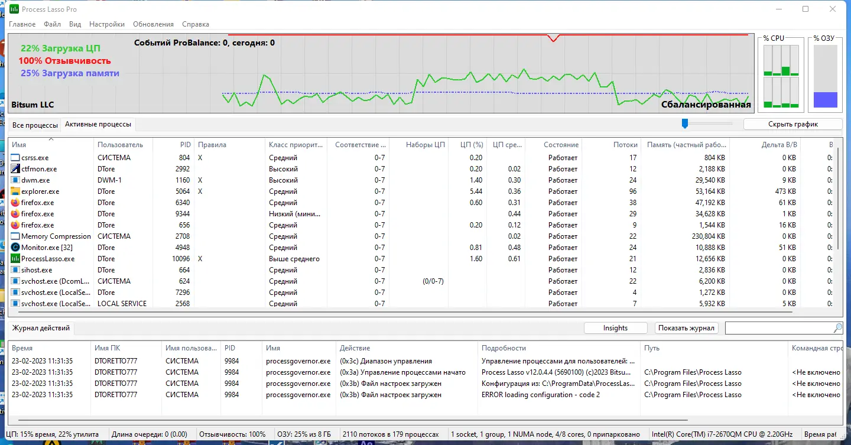851x445 pixels.
Task: Click the % CPU core usage meter
Action: click(781, 76)
